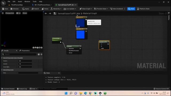Collapse the bright blue constant node preview
Viewport: 171px width, 96px height.
pos(86,29)
